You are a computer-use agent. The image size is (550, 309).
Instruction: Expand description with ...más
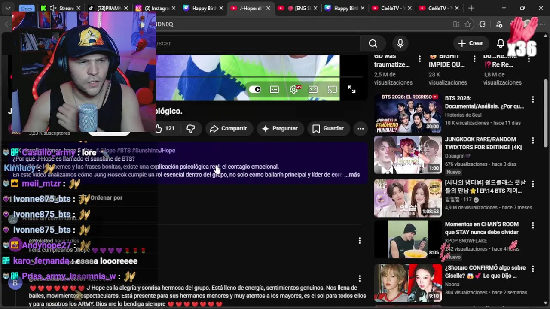tap(352, 175)
